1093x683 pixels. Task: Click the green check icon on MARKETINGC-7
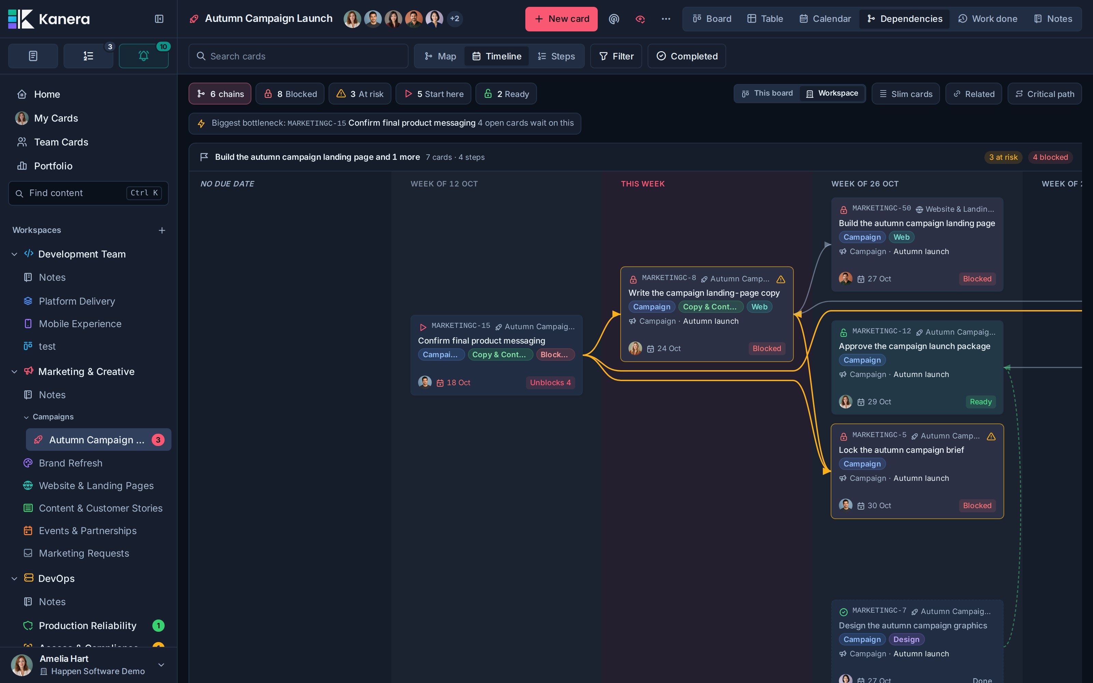click(843, 612)
